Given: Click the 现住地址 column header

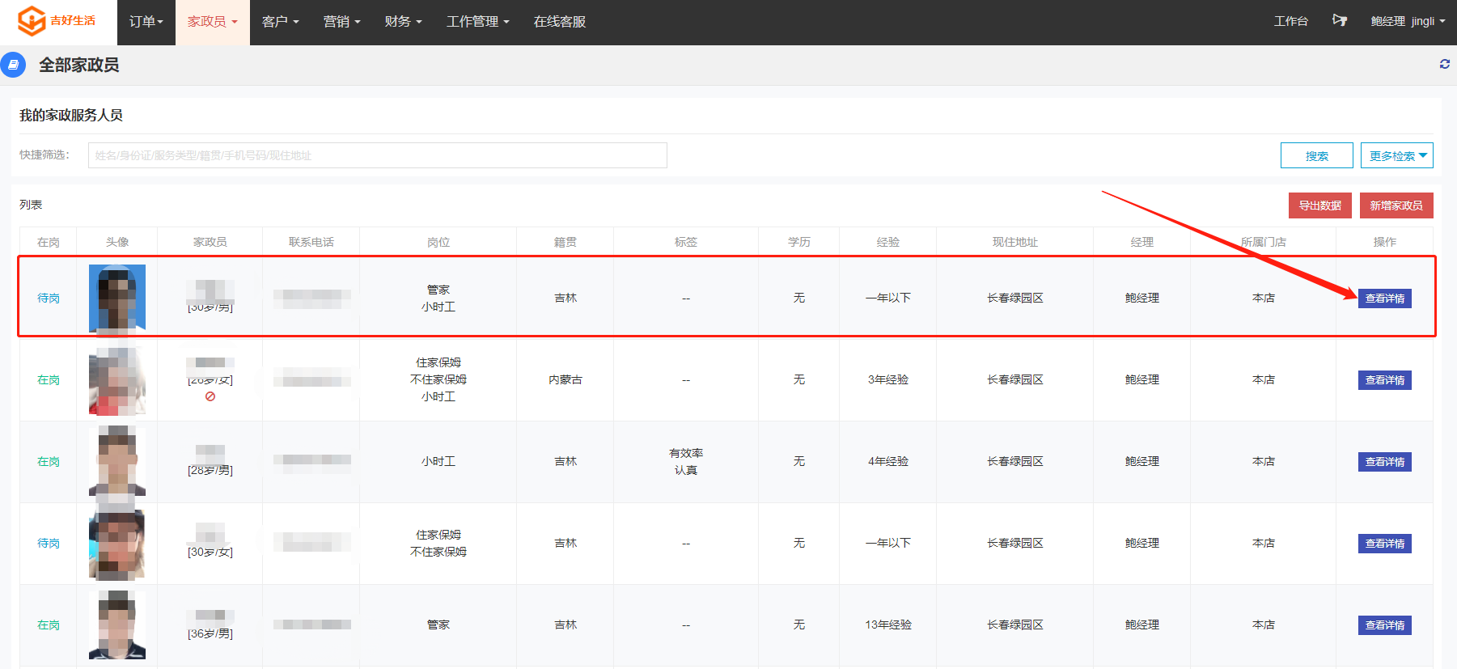Looking at the screenshot, I should point(1015,242).
